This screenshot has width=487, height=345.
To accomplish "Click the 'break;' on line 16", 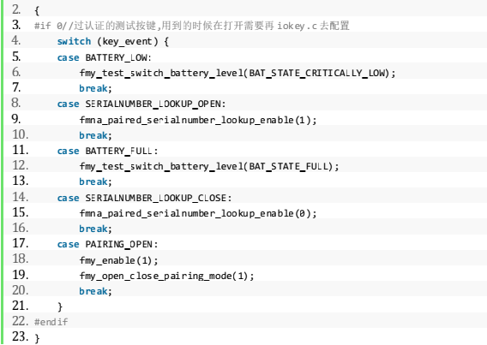I will tap(95, 229).
